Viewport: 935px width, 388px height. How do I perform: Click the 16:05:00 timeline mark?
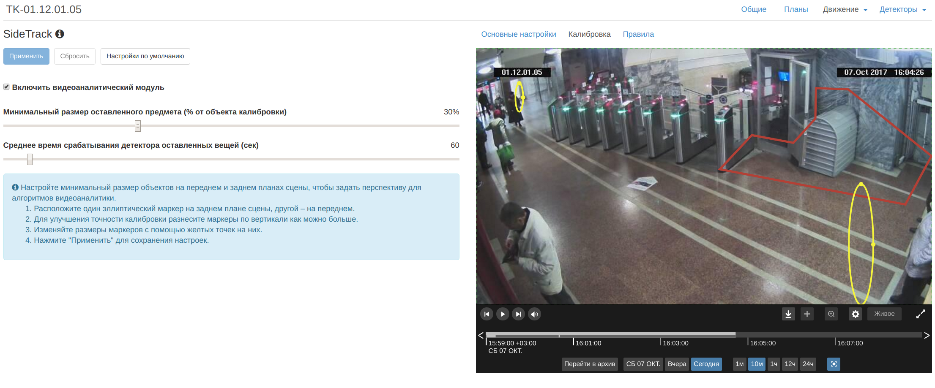coord(763,343)
